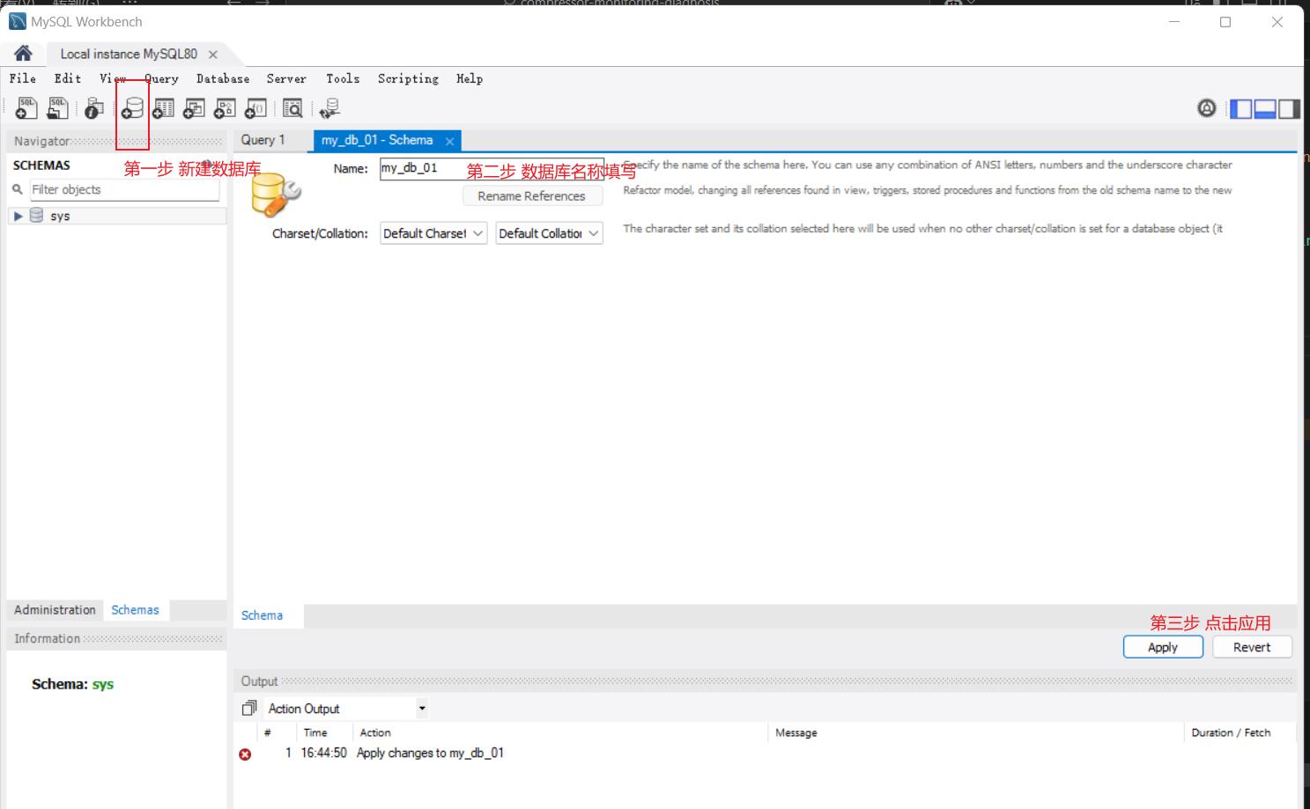The width and height of the screenshot is (1310, 809).
Task: Close the Local instance MySQL80 tab
Action: 212,55
